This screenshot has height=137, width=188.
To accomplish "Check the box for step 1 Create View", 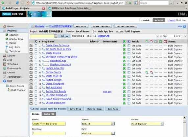I will (36, 46).
